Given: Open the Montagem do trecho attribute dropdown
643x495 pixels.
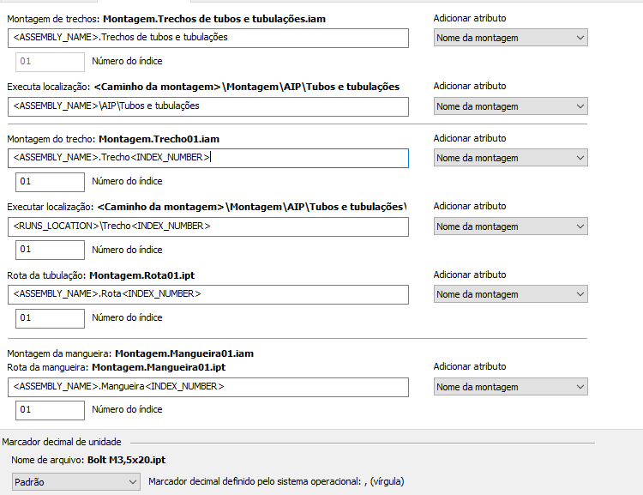Looking at the screenshot, I should point(510,158).
